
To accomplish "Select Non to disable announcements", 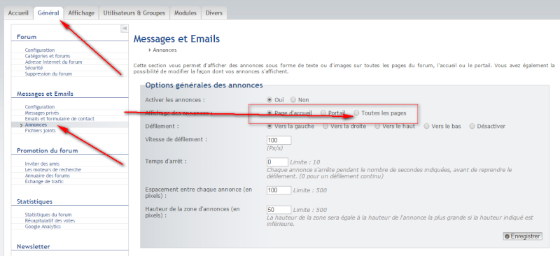I will tap(293, 99).
